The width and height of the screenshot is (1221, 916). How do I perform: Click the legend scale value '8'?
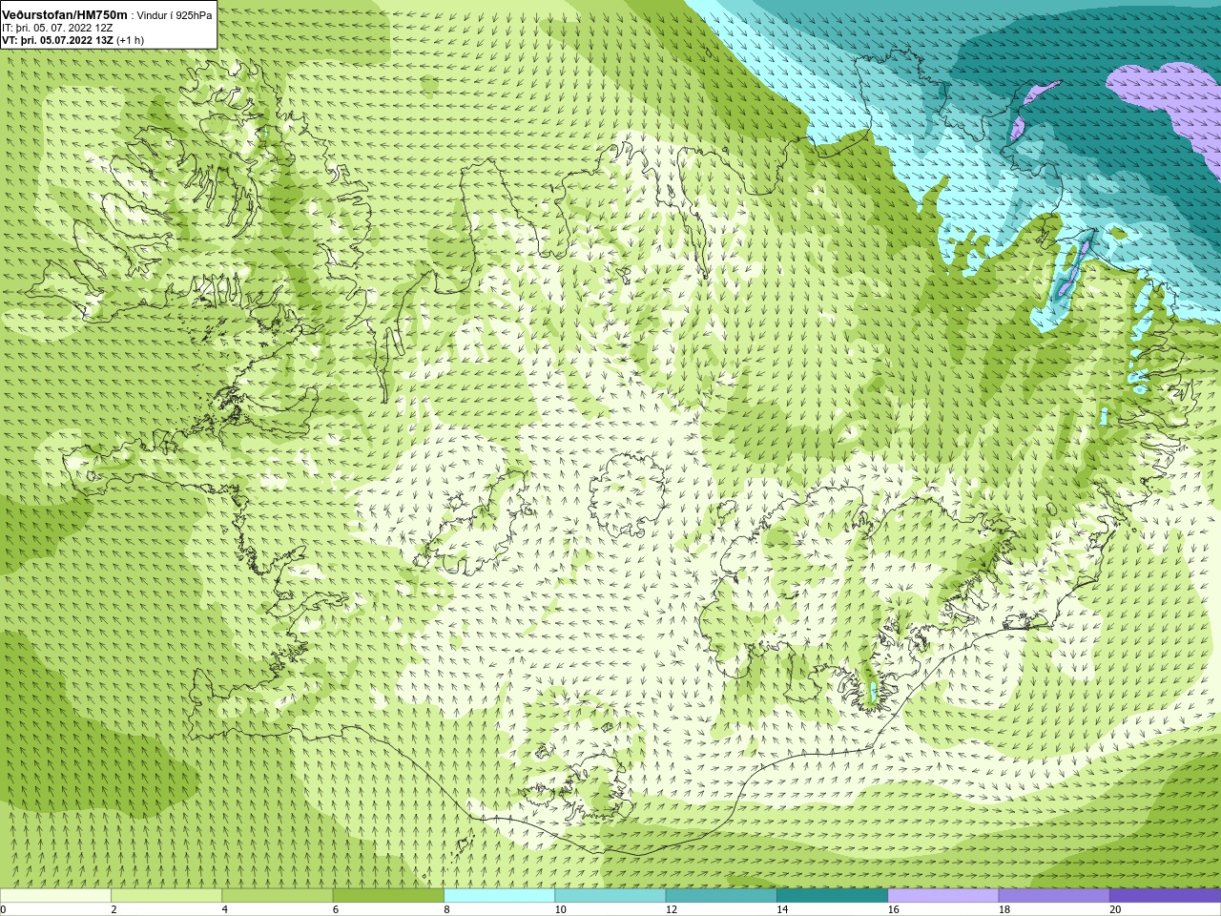click(446, 909)
